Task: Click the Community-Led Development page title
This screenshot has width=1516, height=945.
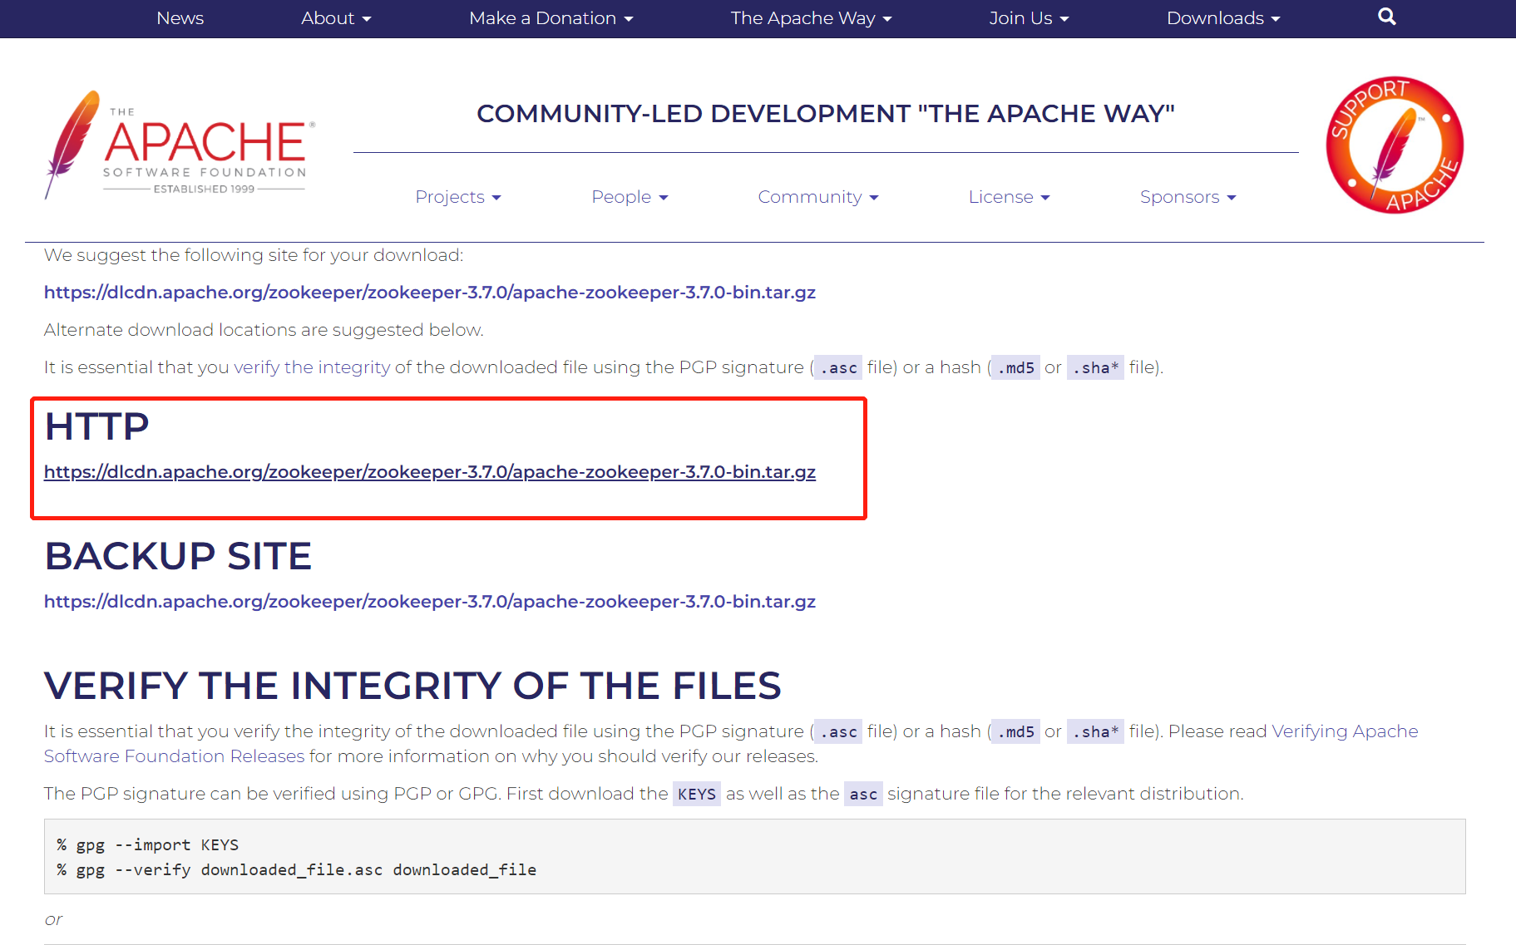Action: coord(826,114)
